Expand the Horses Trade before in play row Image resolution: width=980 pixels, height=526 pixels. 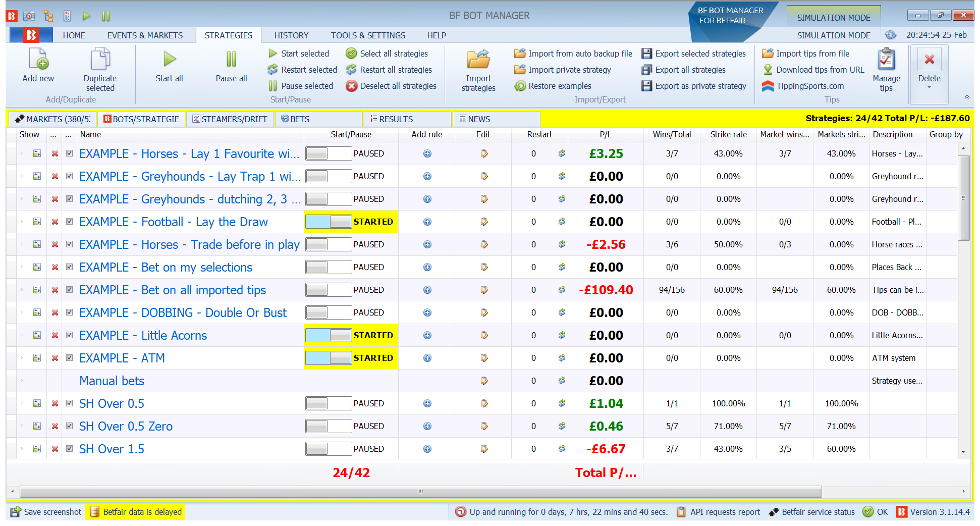[22, 244]
